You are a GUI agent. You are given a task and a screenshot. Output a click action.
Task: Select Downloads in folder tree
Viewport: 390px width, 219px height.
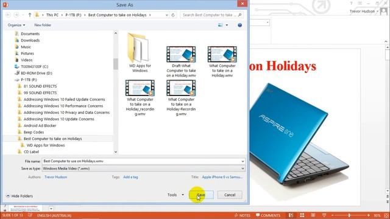coord(30,40)
